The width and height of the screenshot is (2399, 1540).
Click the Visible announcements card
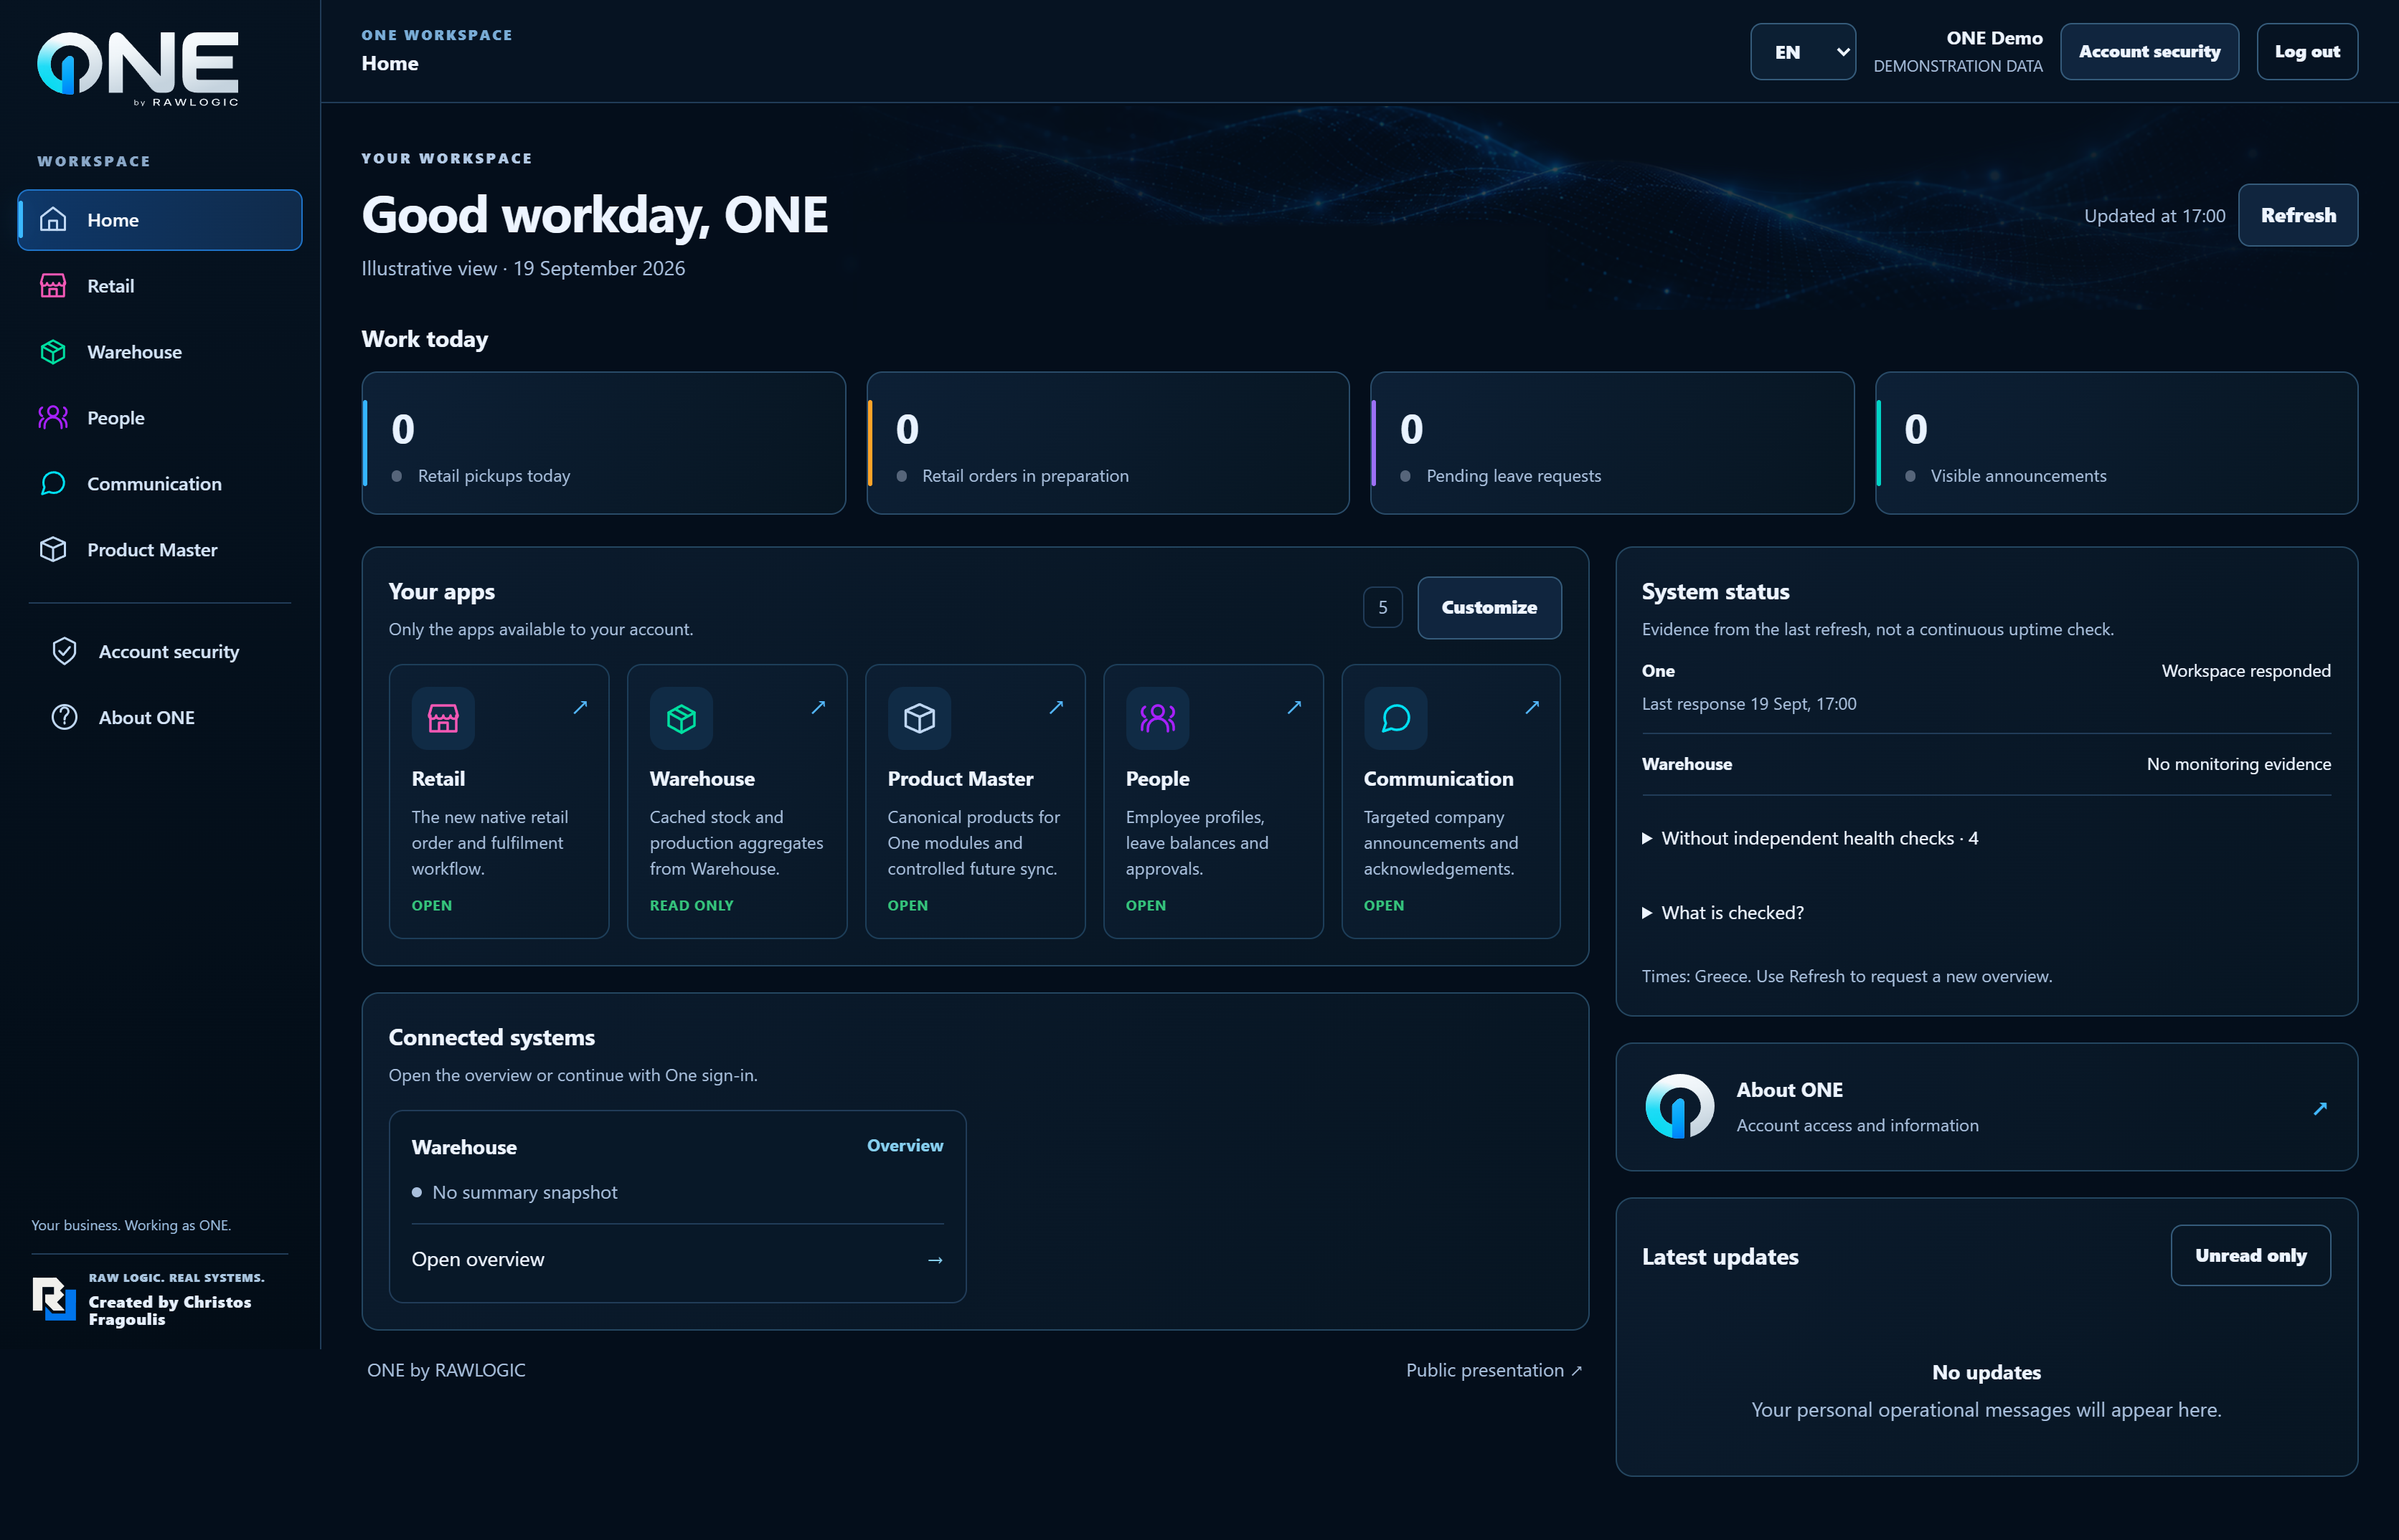point(2116,443)
